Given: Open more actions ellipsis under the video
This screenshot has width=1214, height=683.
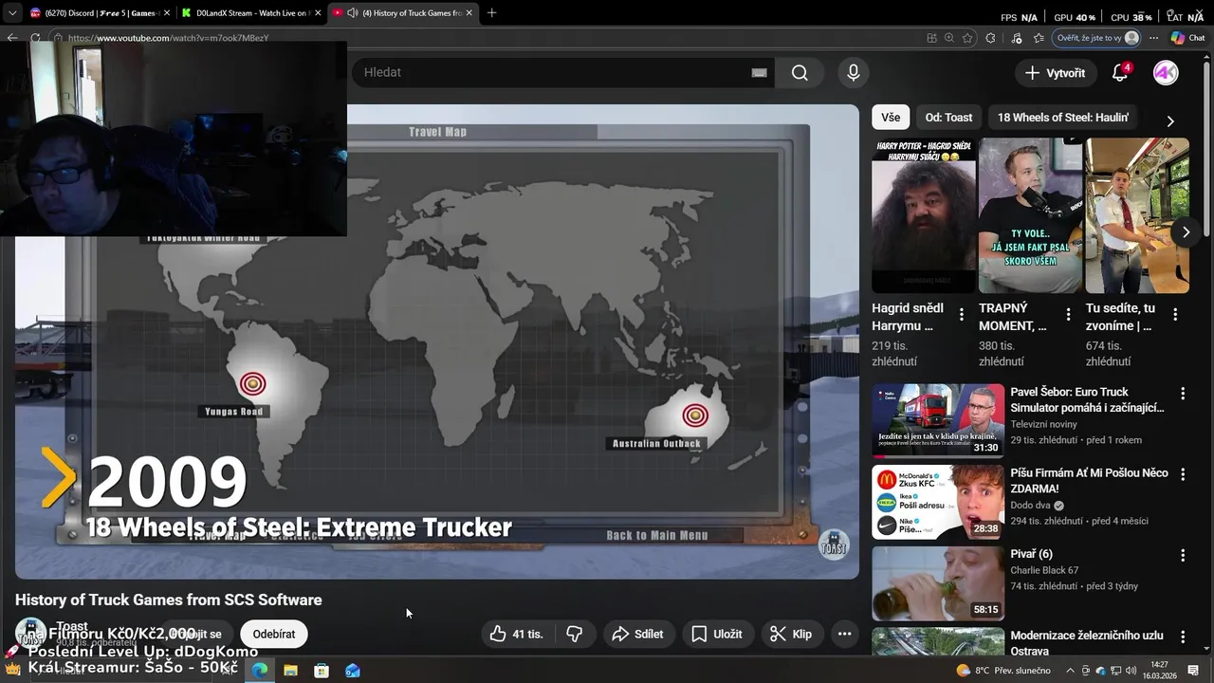Looking at the screenshot, I should click(844, 634).
